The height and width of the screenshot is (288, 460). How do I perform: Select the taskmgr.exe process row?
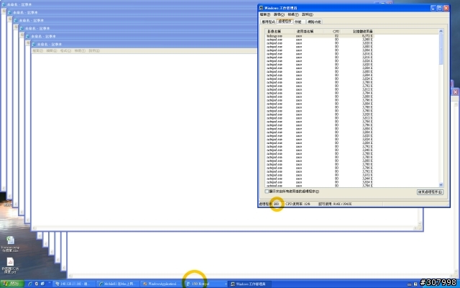pos(320,36)
